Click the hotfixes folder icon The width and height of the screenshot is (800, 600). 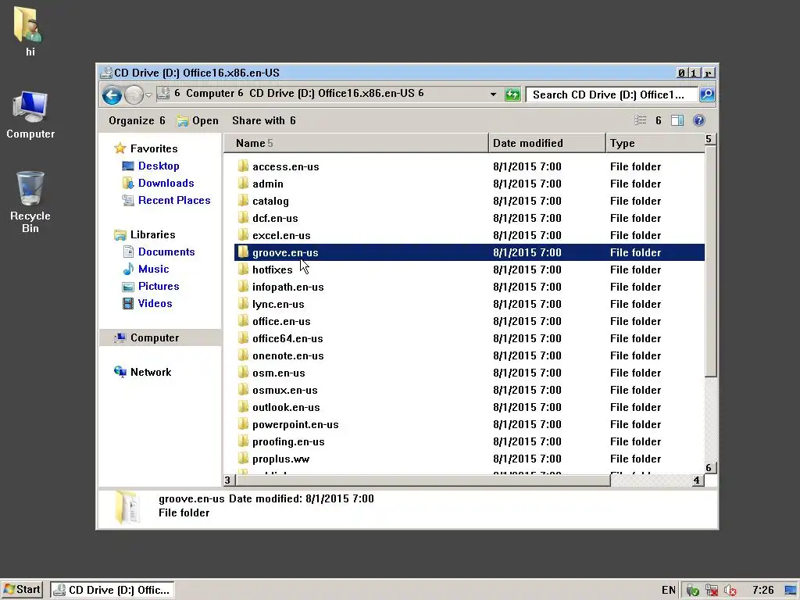coord(244,270)
